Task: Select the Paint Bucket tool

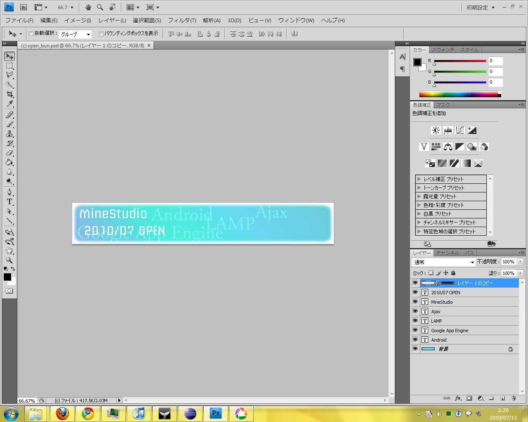Action: click(x=9, y=162)
